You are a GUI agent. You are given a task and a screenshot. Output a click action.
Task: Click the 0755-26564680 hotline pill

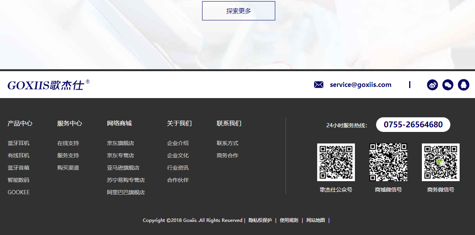[413, 124]
